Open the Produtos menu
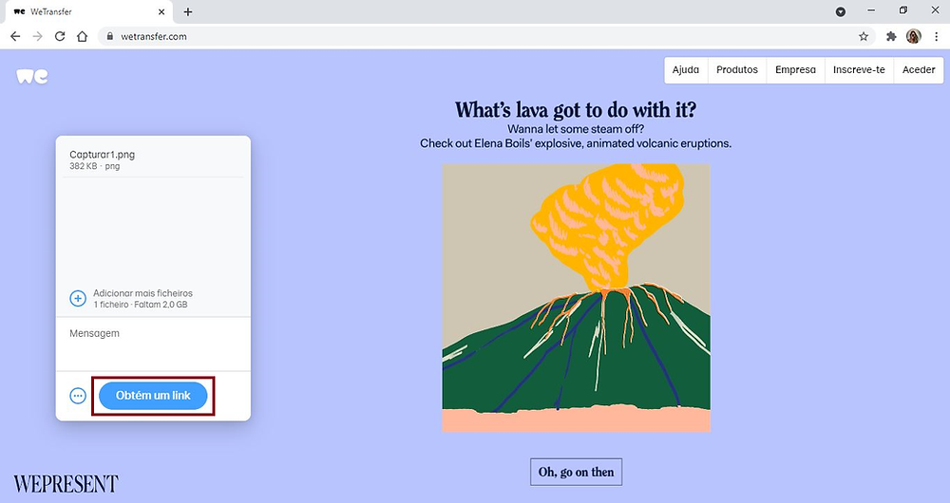 (737, 69)
